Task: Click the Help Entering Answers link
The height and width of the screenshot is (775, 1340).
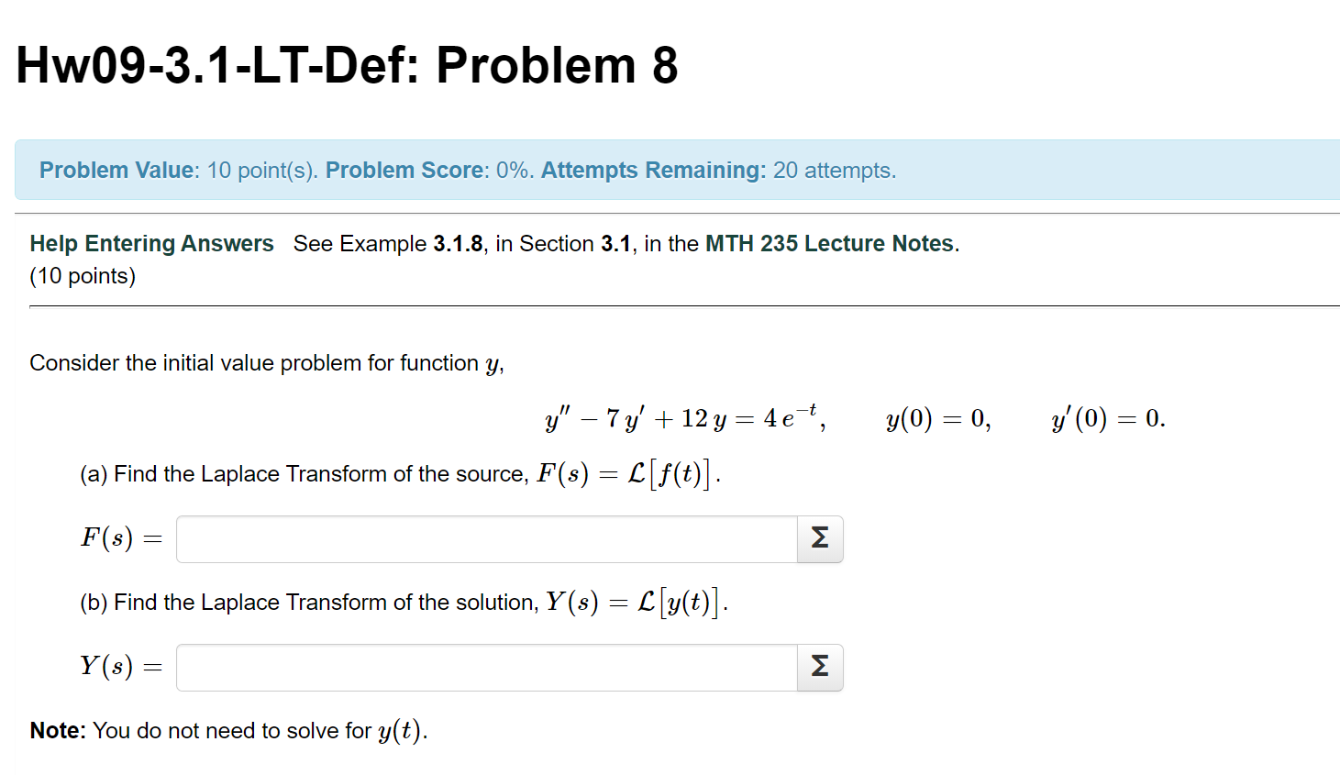Action: pyautogui.click(x=151, y=243)
